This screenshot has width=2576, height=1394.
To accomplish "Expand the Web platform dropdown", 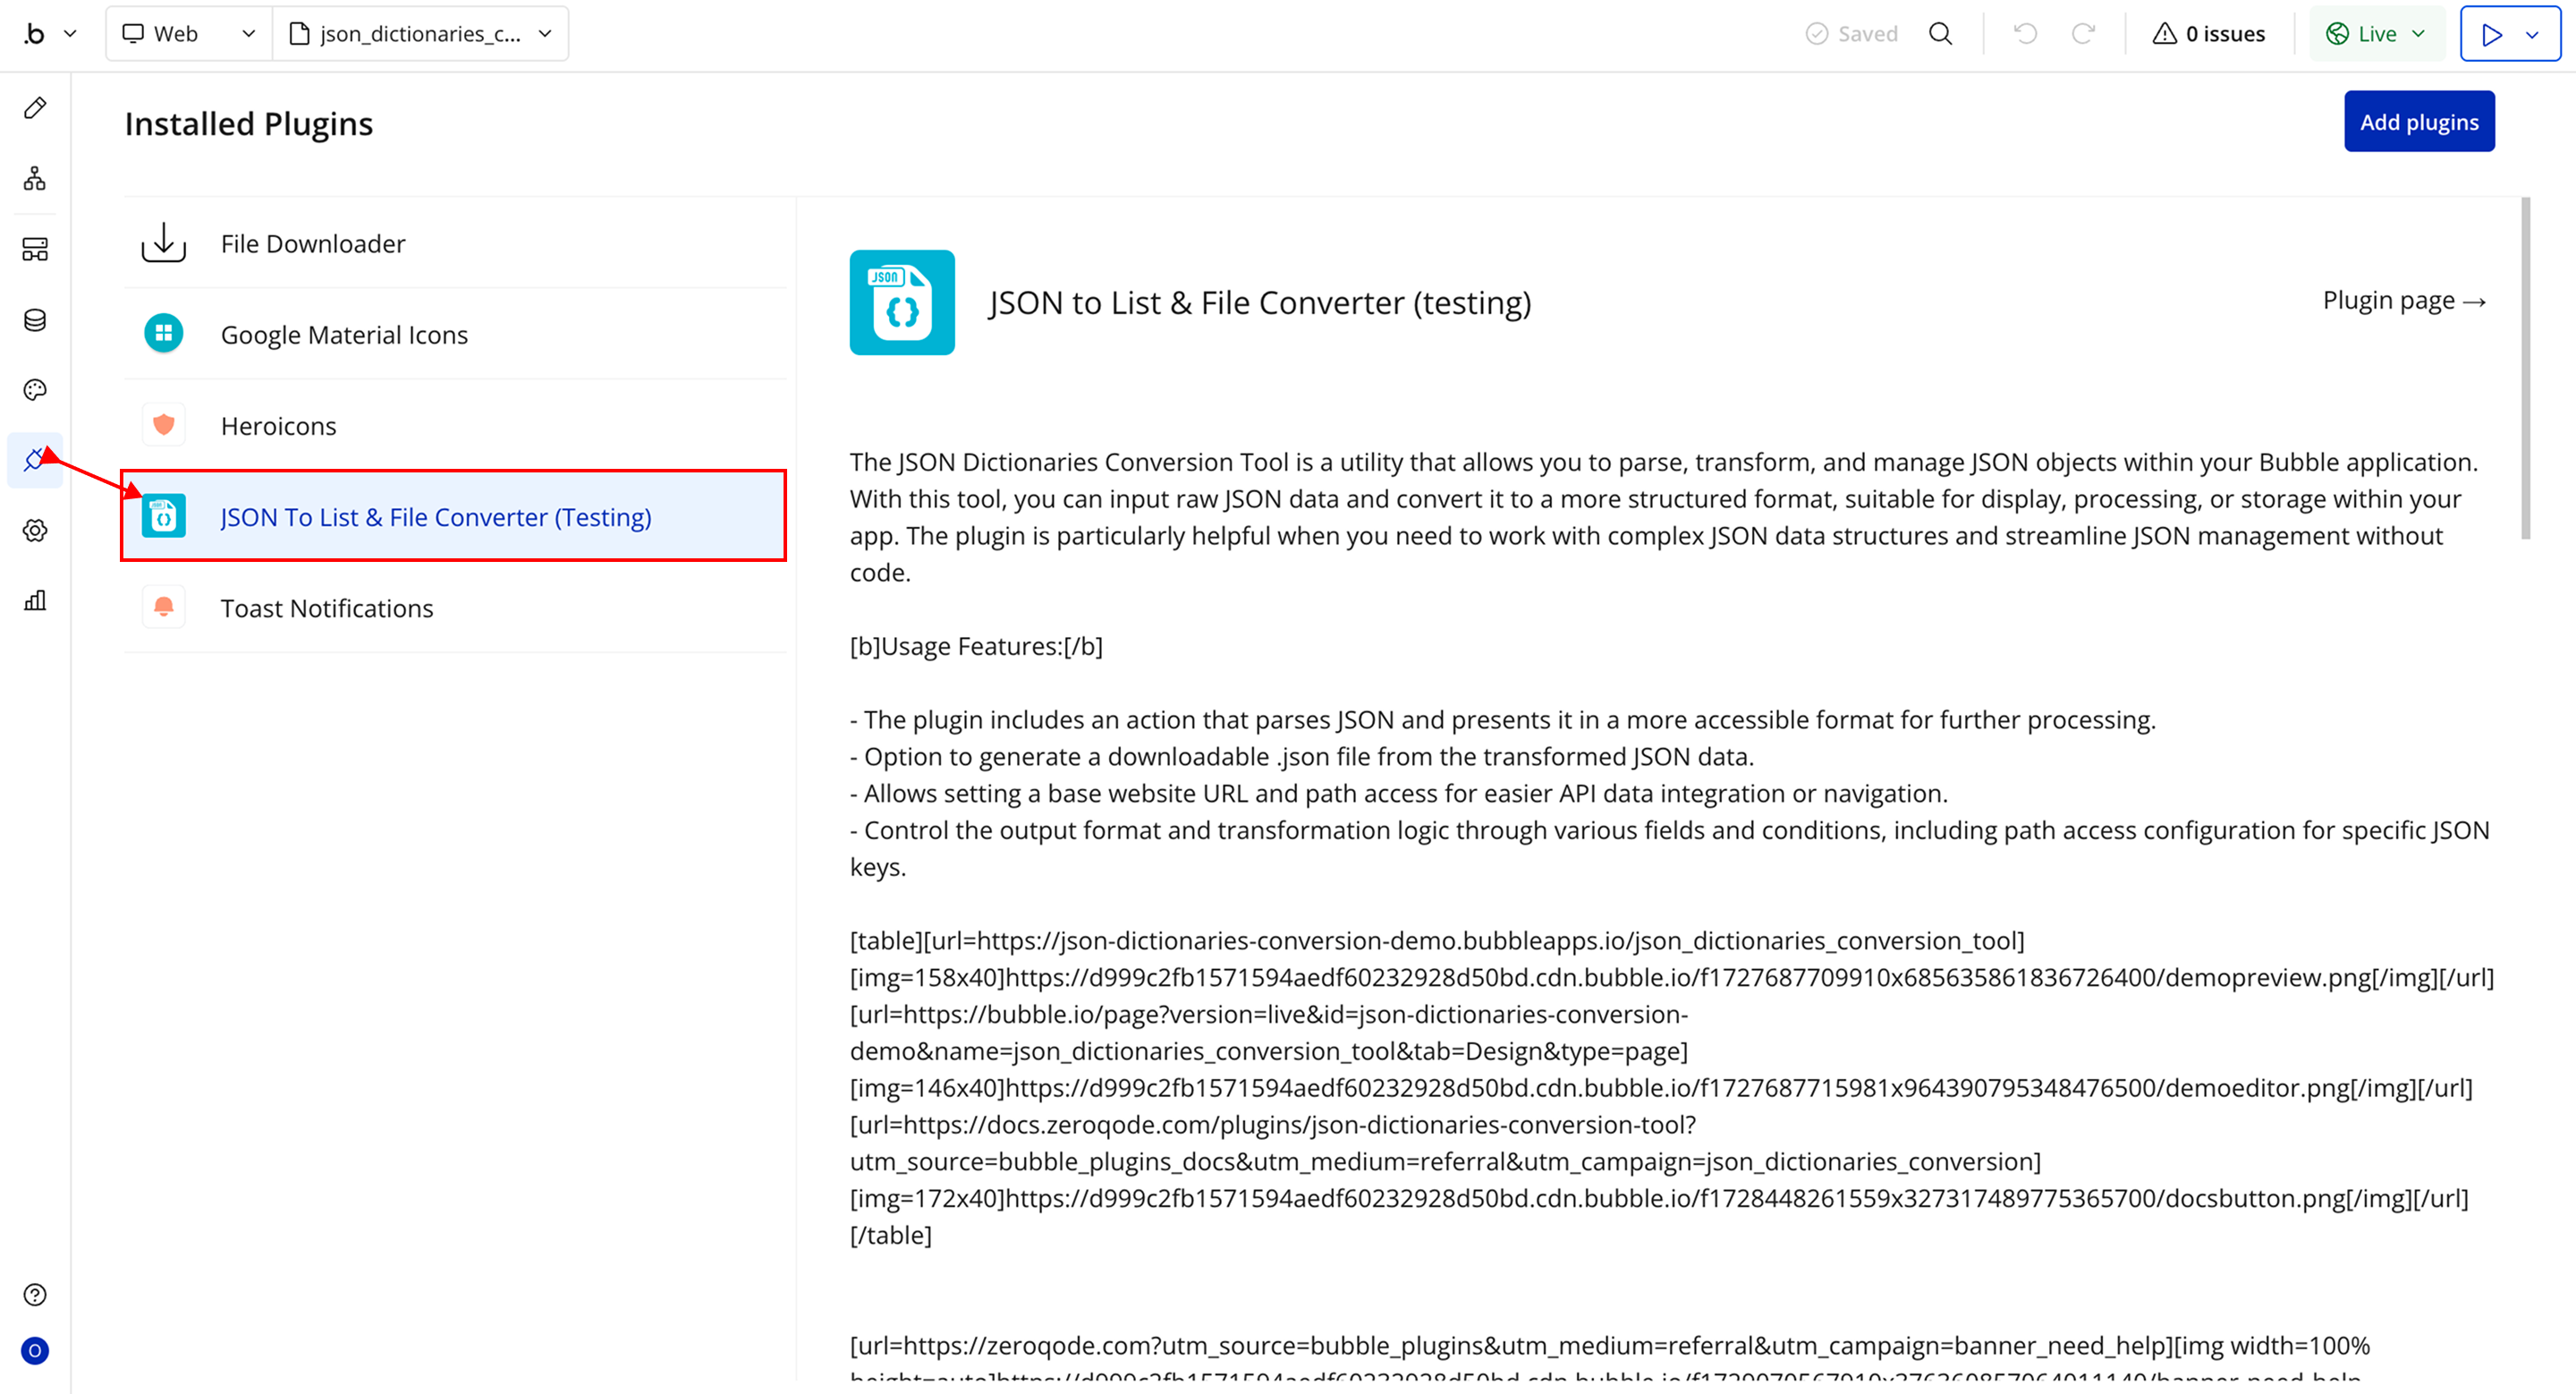I will [x=188, y=34].
